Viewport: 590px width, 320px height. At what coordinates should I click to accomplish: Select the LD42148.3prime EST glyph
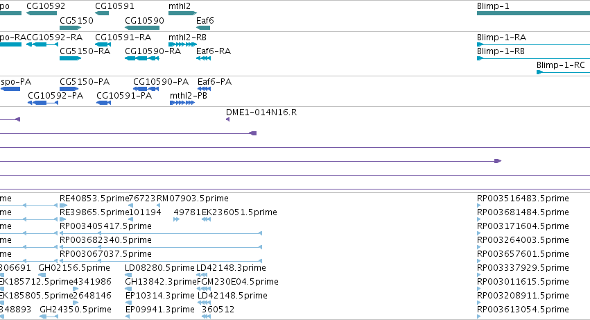click(x=202, y=275)
